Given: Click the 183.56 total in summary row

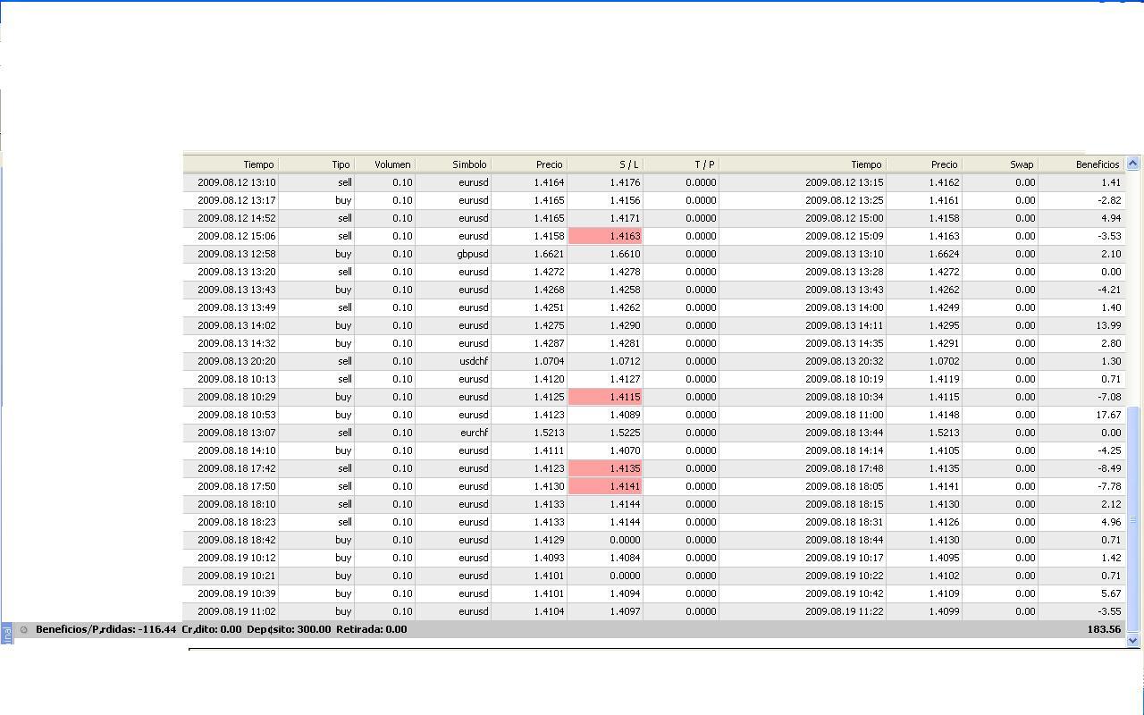Looking at the screenshot, I should click(x=1104, y=629).
